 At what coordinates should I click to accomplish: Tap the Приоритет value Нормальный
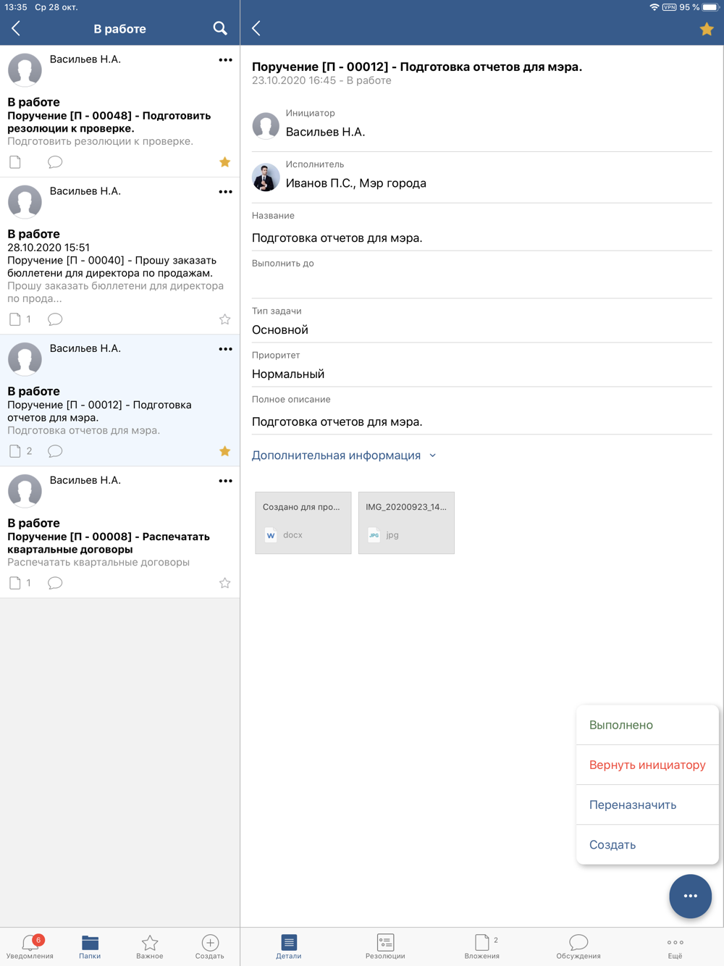tap(288, 374)
